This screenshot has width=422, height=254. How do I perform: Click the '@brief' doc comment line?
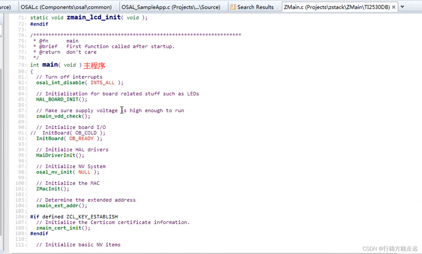pyautogui.click(x=104, y=46)
